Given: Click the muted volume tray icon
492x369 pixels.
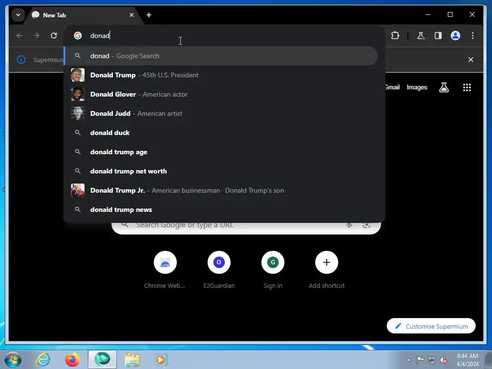Looking at the screenshot, I should point(443,360).
